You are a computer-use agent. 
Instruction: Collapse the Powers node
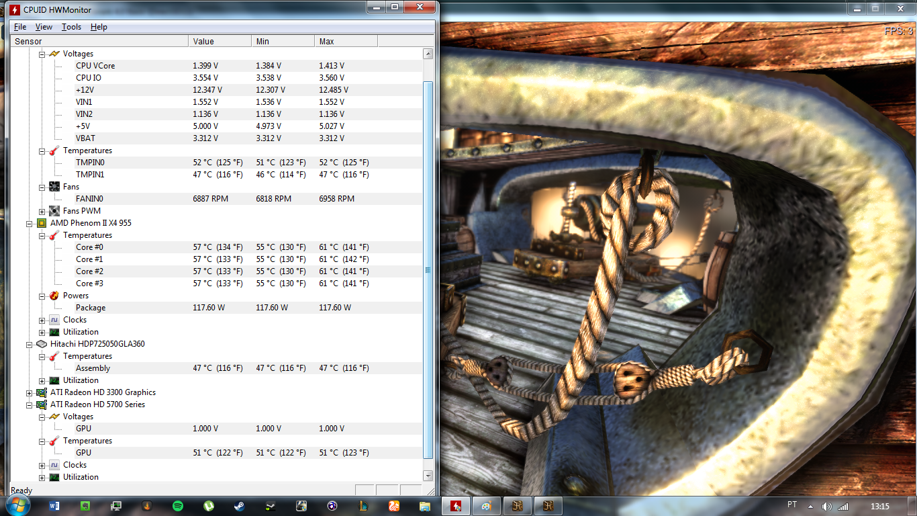tap(42, 296)
